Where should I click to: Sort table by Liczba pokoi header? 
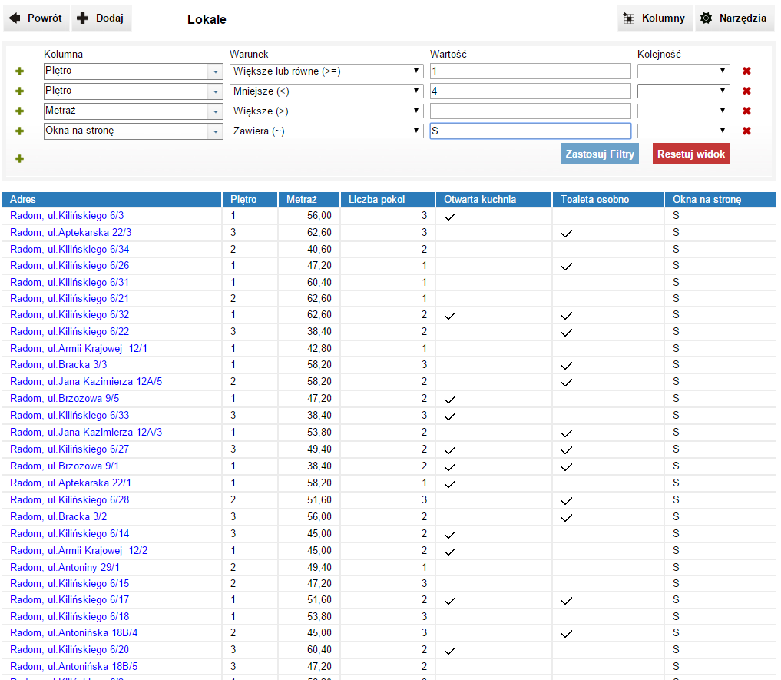tap(376, 200)
